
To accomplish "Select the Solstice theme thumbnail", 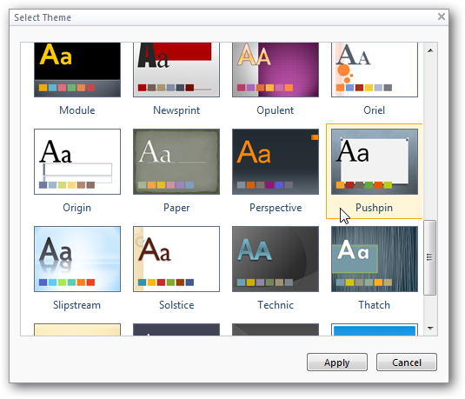I will tap(176, 259).
